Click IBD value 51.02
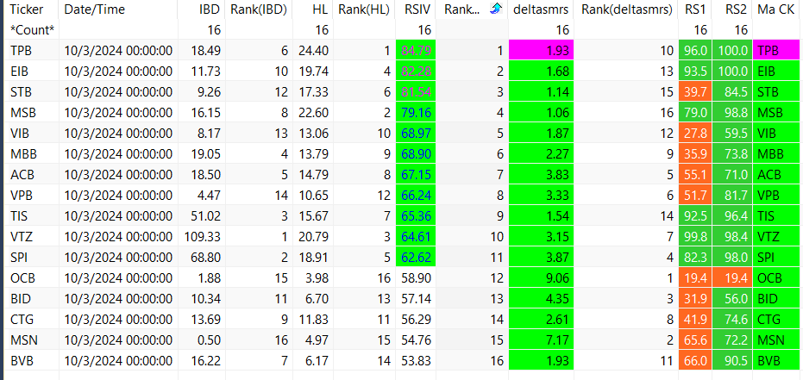This screenshot has height=380, width=803. [205, 215]
